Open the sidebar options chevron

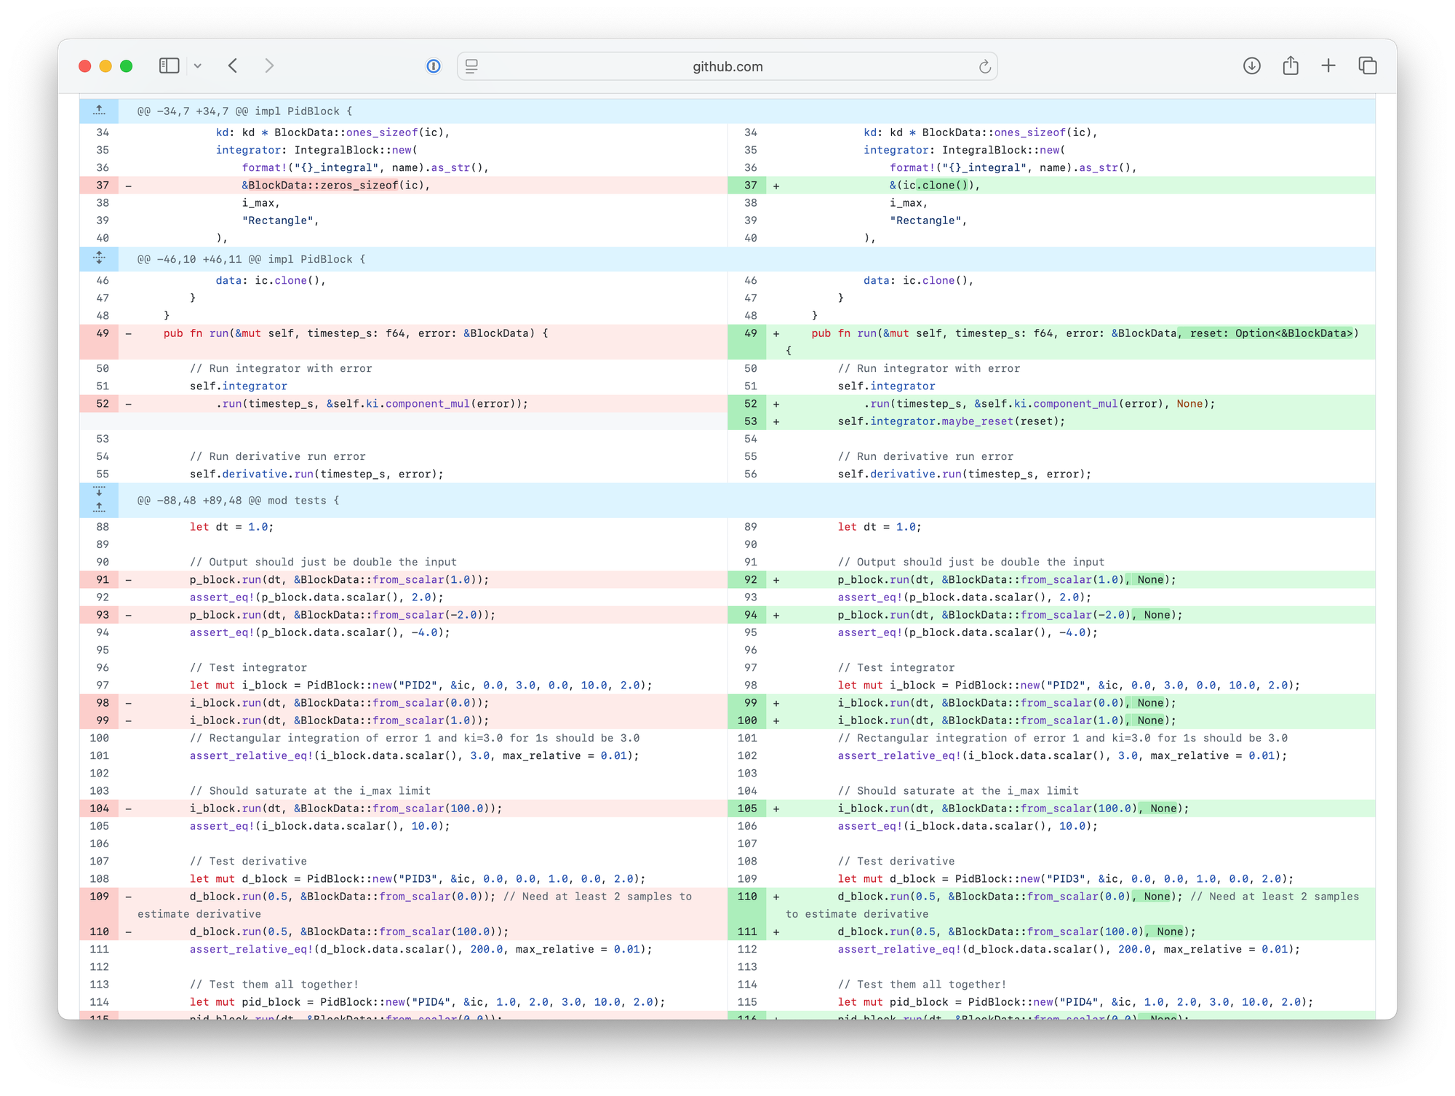point(198,66)
